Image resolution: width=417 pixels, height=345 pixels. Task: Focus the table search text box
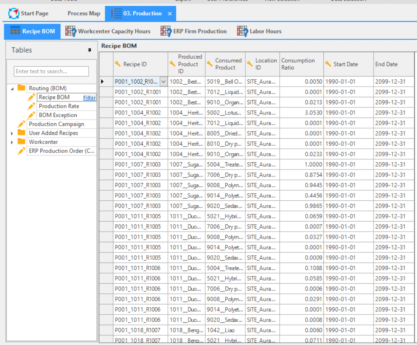click(51, 72)
